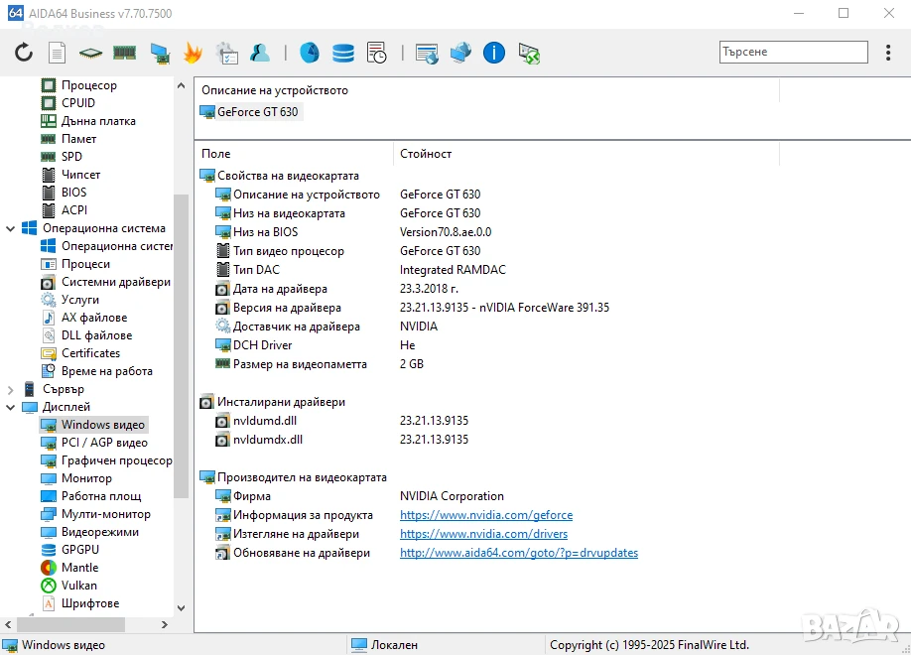Click the blue info circle icon
The height and width of the screenshot is (655, 911).
(x=494, y=53)
